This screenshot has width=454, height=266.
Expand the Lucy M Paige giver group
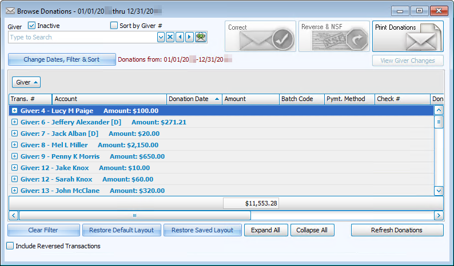pos(15,111)
